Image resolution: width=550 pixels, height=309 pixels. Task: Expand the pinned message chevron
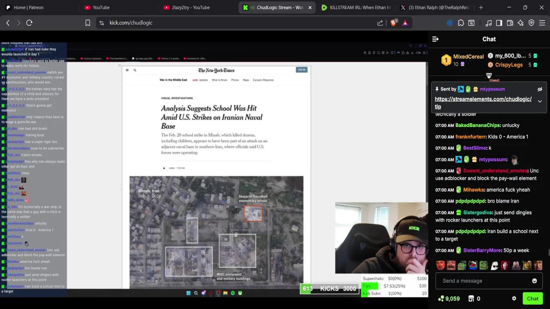(x=540, y=102)
